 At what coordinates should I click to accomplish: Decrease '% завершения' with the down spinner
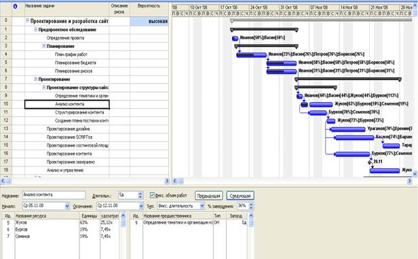250,208
